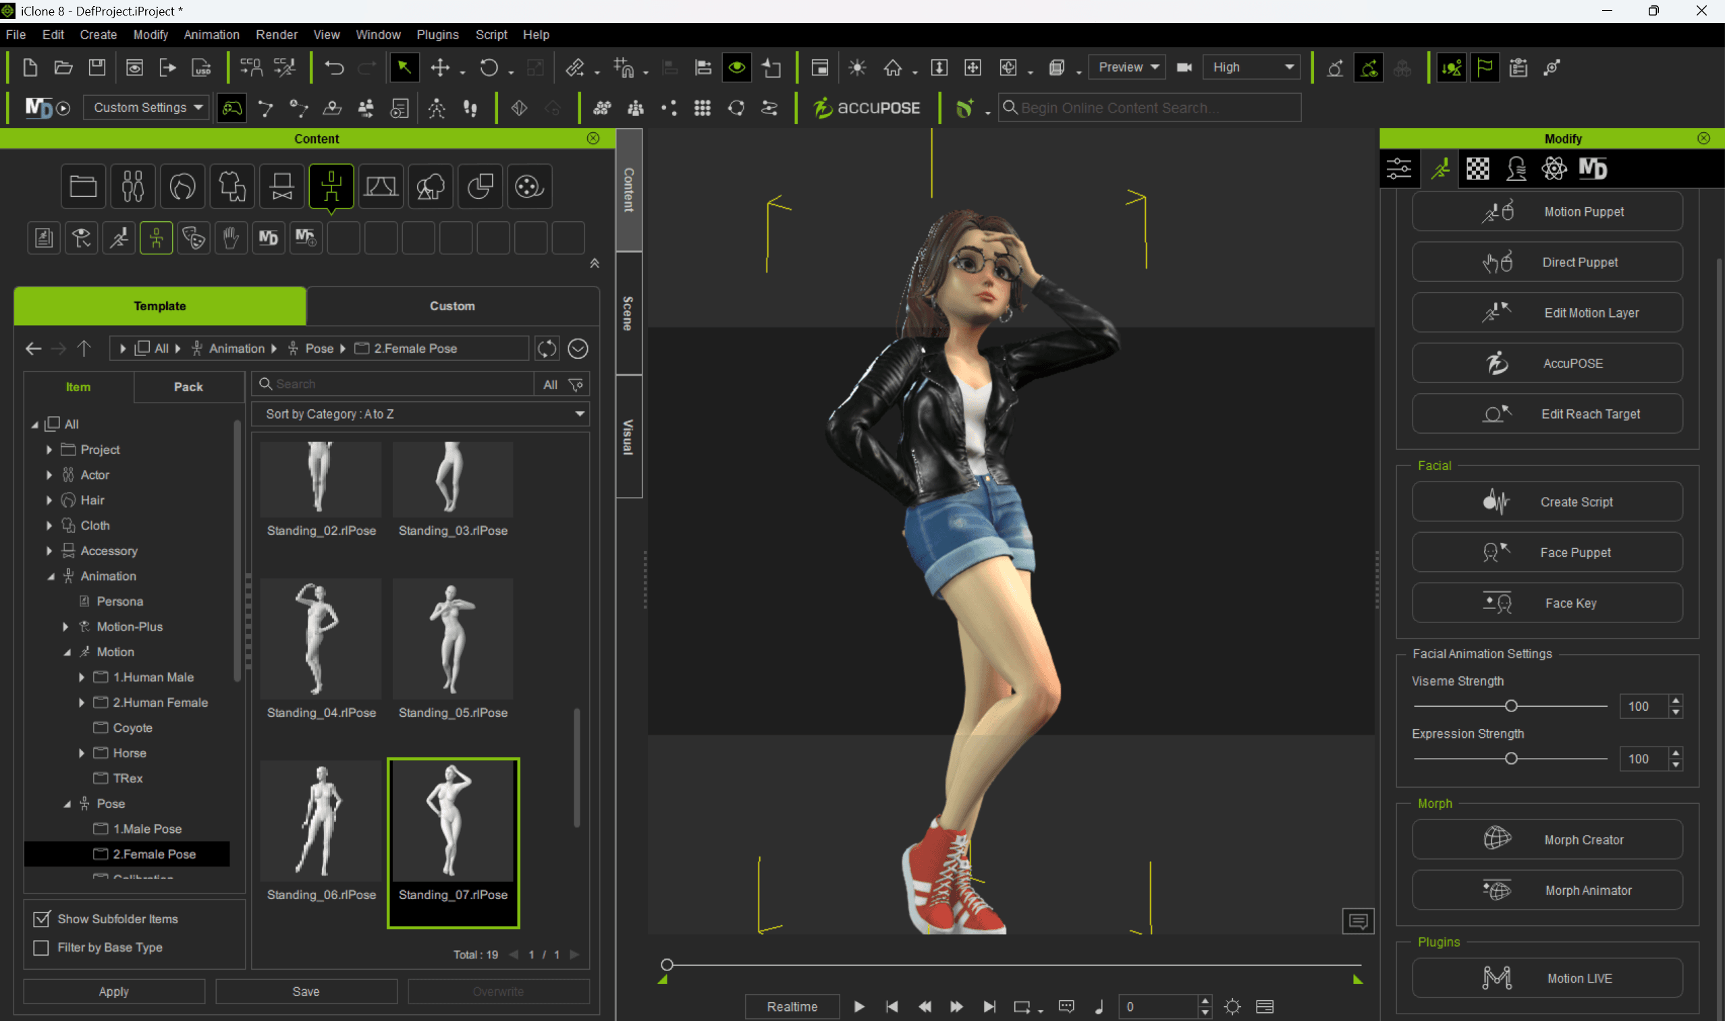Screen dimensions: 1725x1021
Task: Open the Texture checkerboard tab in Modify
Action: (1477, 169)
